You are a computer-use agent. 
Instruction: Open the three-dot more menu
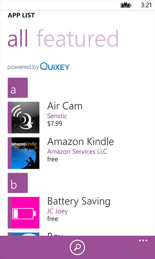(143, 241)
